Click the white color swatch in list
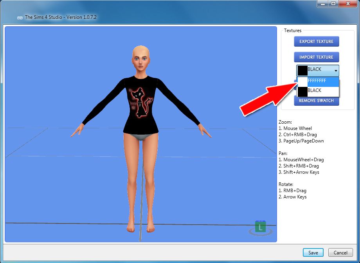This screenshot has width=360, height=263. pos(302,82)
